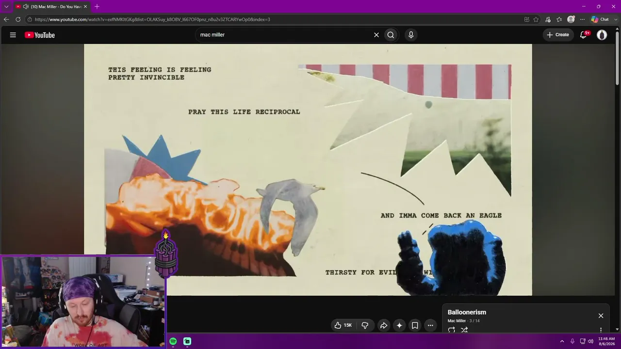Select the browser address bar URL
This screenshot has width=621, height=349.
click(x=152, y=19)
